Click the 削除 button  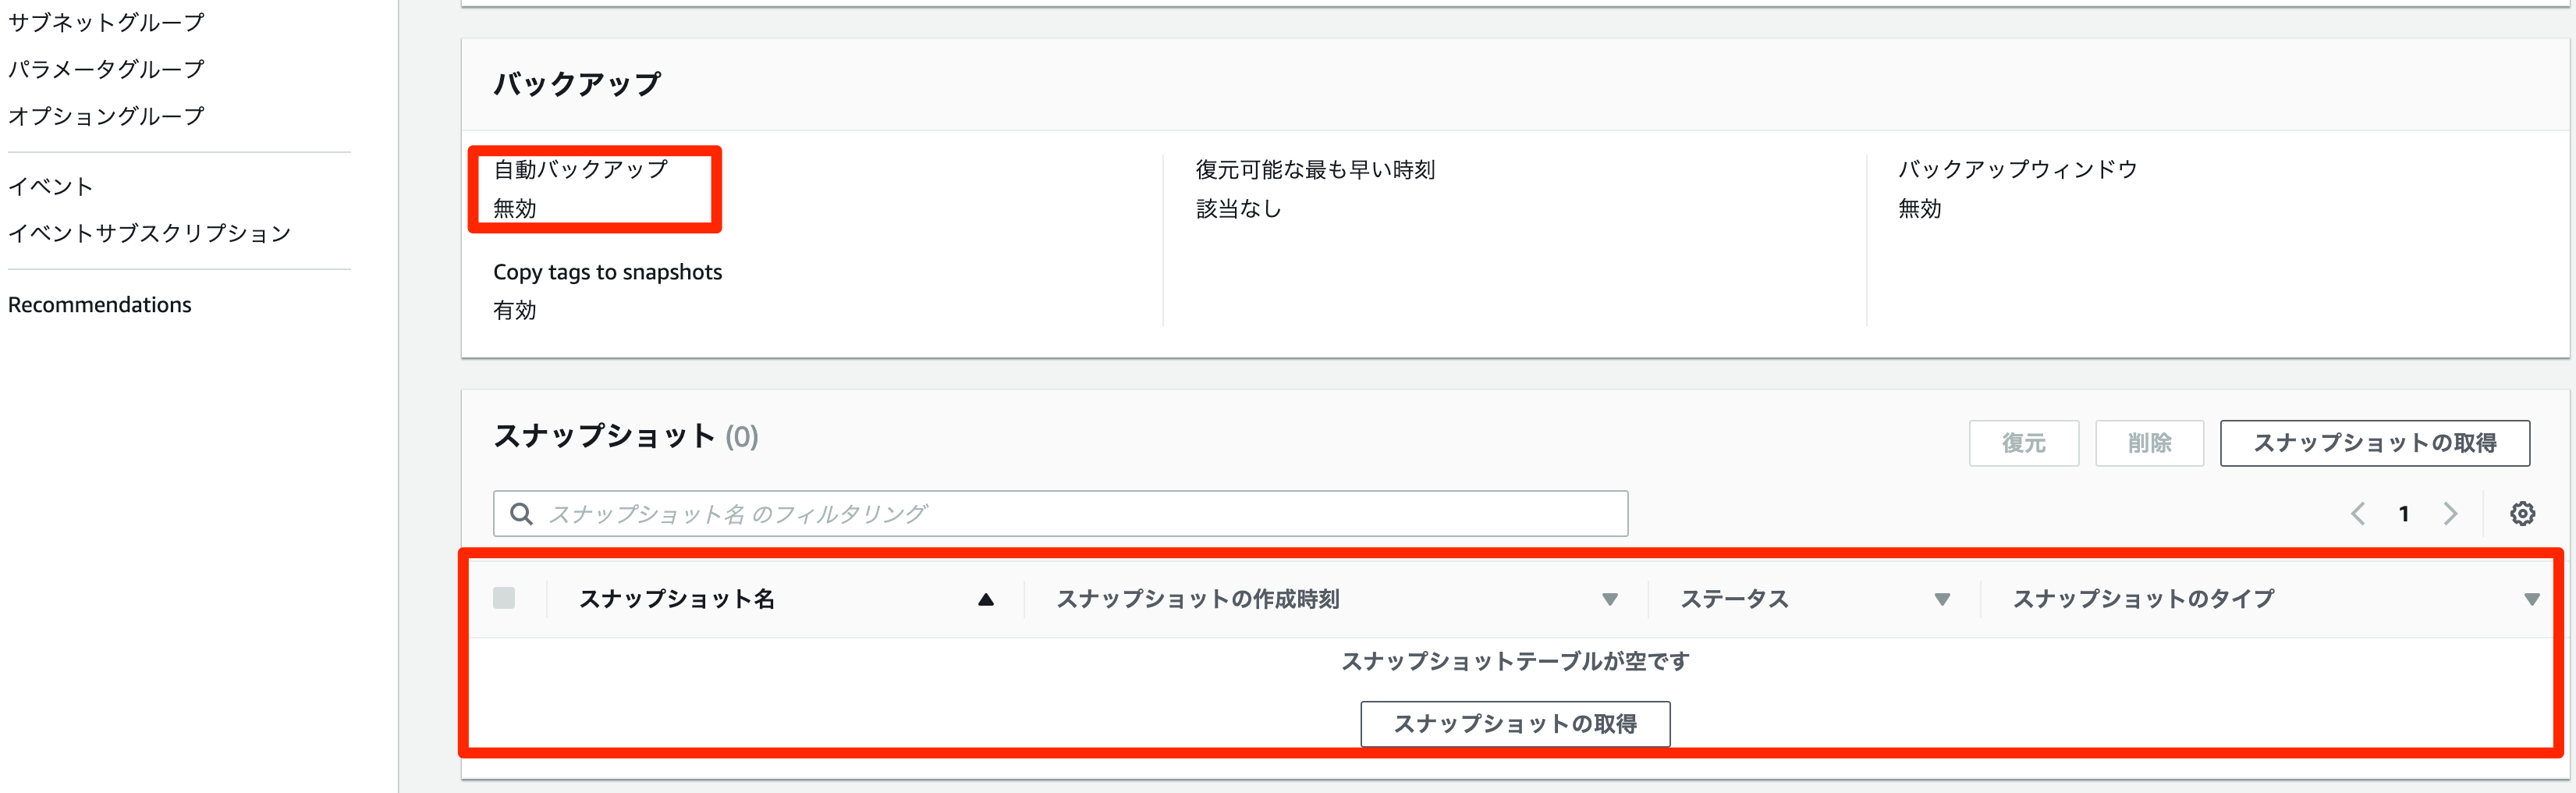[2149, 443]
